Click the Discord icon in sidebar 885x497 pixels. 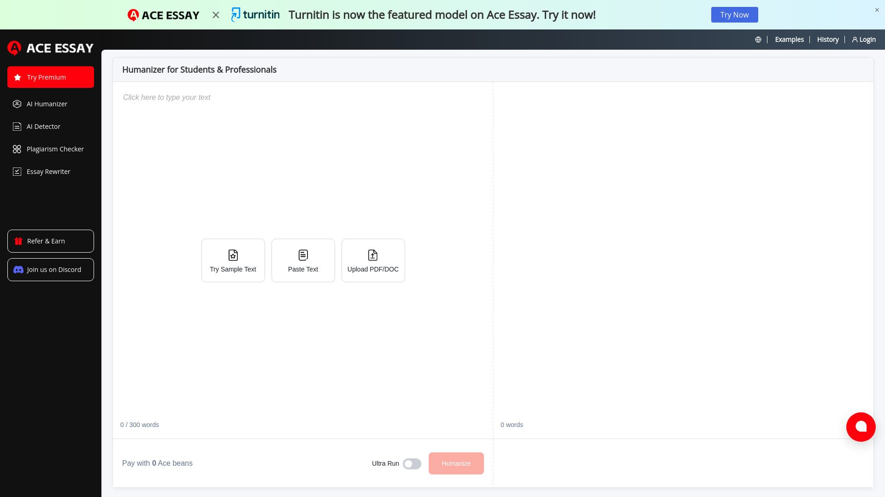[18, 270]
